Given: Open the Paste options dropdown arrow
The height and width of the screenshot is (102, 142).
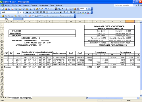Looking at the screenshot, I should (x=39, y=9).
